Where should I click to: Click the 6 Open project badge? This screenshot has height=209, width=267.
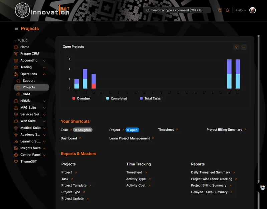tap(132, 130)
